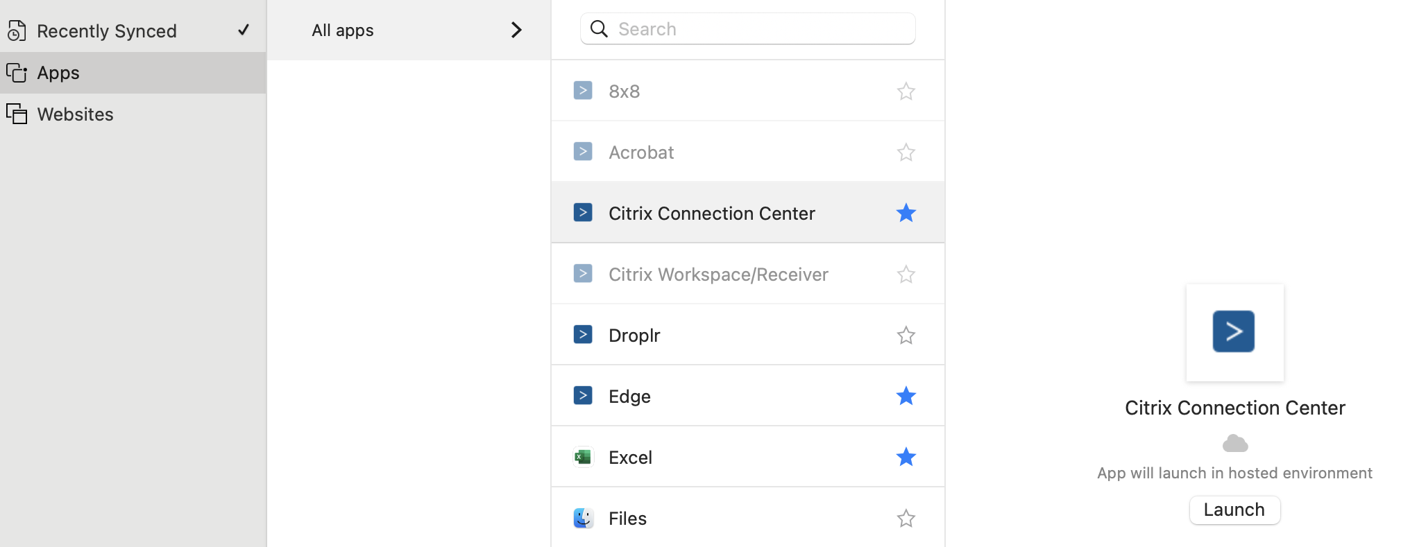
Task: Star the Droplr app
Action: pyautogui.click(x=906, y=335)
